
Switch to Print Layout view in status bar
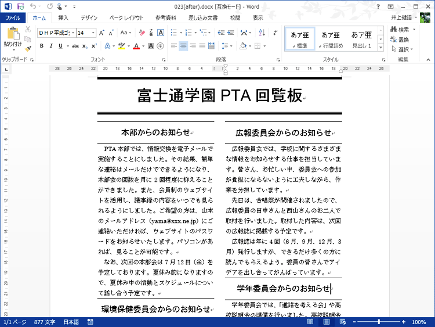(327, 322)
